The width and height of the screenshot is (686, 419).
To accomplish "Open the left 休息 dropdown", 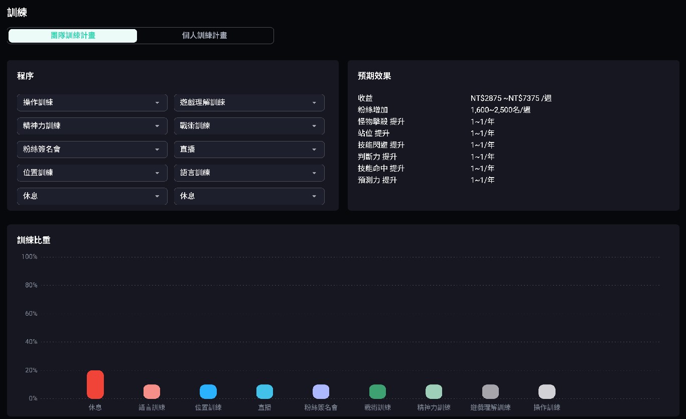I will 92,196.
